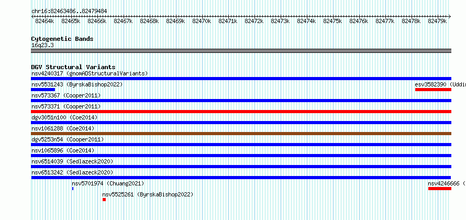Click the chr16:82463486..82479484 coordinate text

(69, 12)
